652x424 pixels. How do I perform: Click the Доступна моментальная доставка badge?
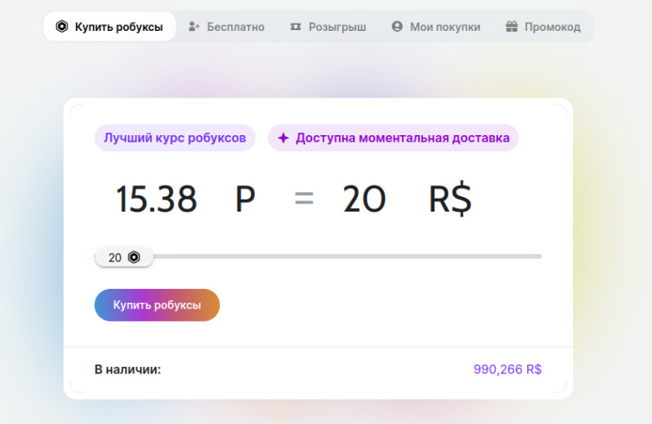[394, 138]
